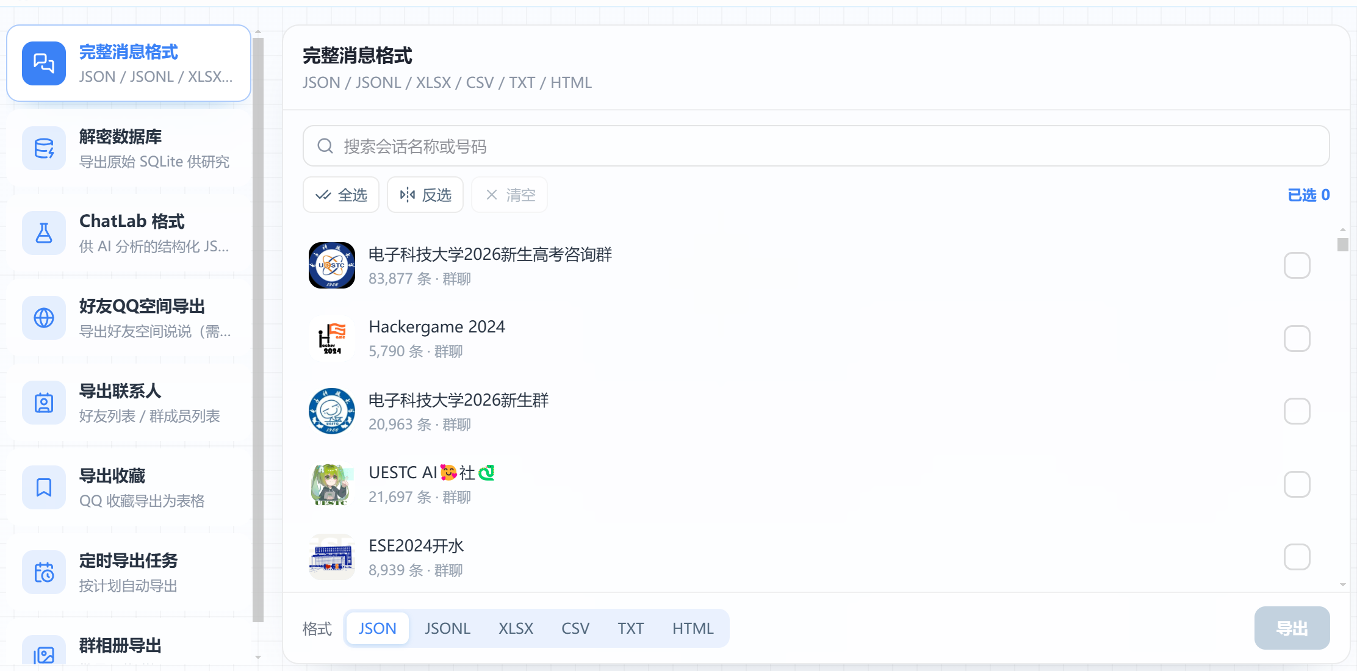Open the 导出联系人 sidebar title
The height and width of the screenshot is (671, 1357).
120,391
